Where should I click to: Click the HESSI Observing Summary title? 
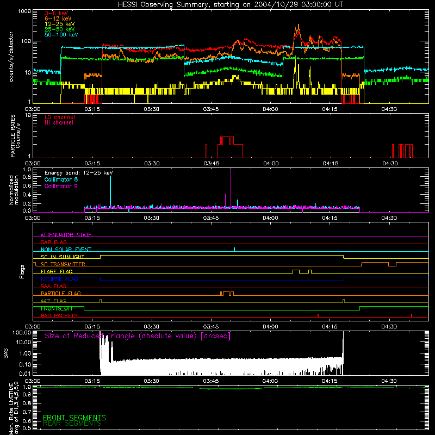(230, 5)
